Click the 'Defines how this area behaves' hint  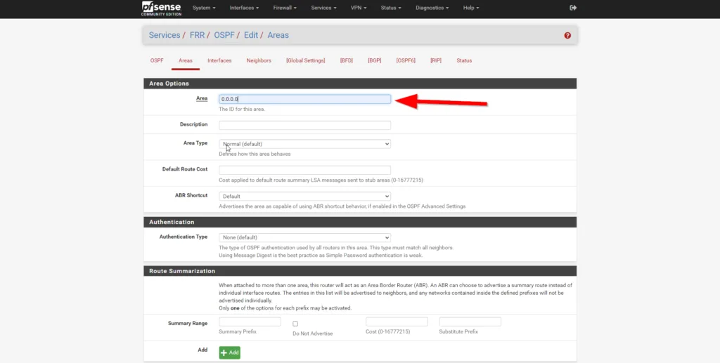click(255, 154)
